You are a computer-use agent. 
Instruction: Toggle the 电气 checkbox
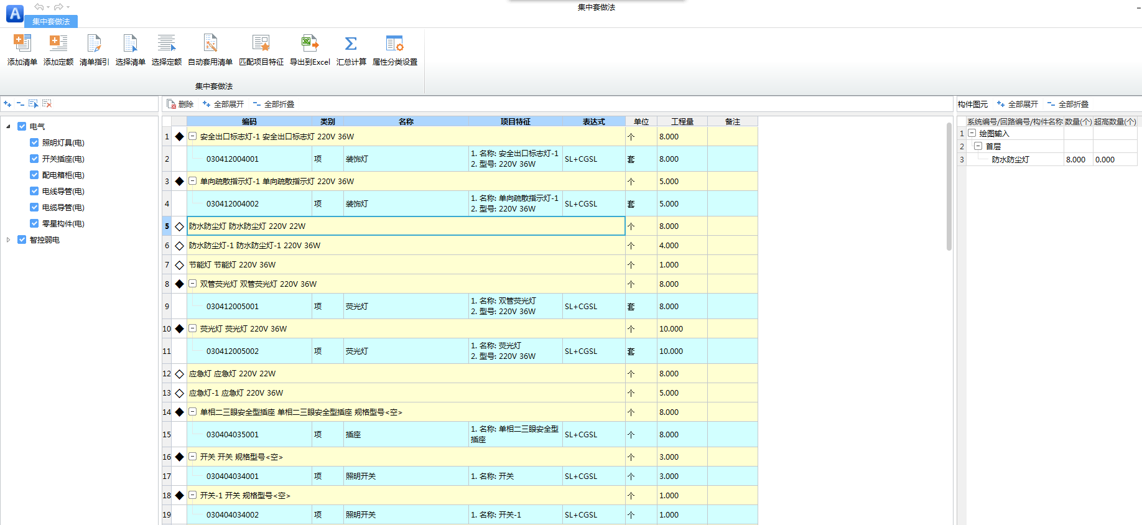22,126
